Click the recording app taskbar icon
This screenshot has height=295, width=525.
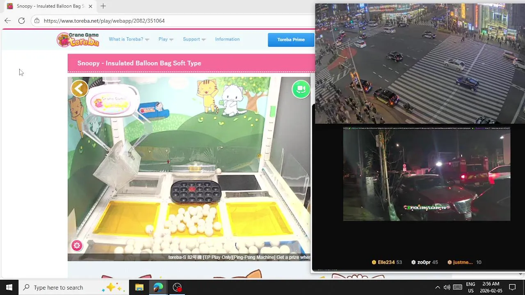(177, 287)
